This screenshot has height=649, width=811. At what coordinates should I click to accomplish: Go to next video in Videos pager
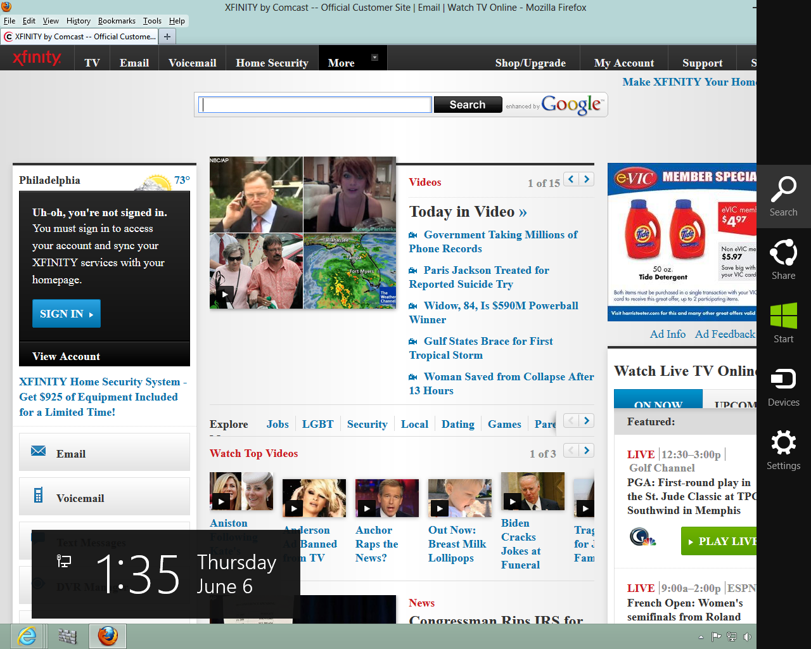click(x=587, y=179)
